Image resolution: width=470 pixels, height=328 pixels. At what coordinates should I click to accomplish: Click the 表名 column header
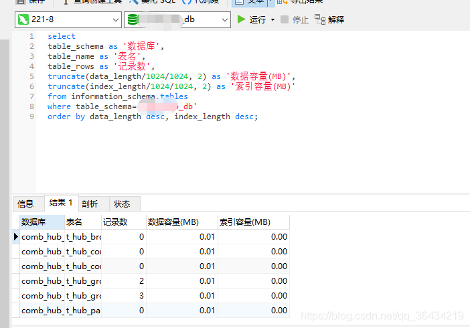[x=83, y=222]
